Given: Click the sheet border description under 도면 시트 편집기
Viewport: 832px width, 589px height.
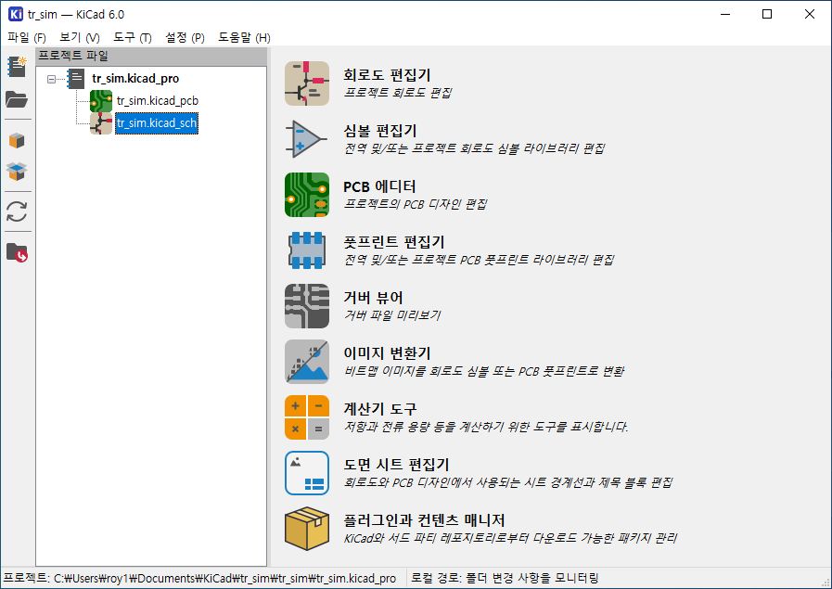Looking at the screenshot, I should point(508,482).
